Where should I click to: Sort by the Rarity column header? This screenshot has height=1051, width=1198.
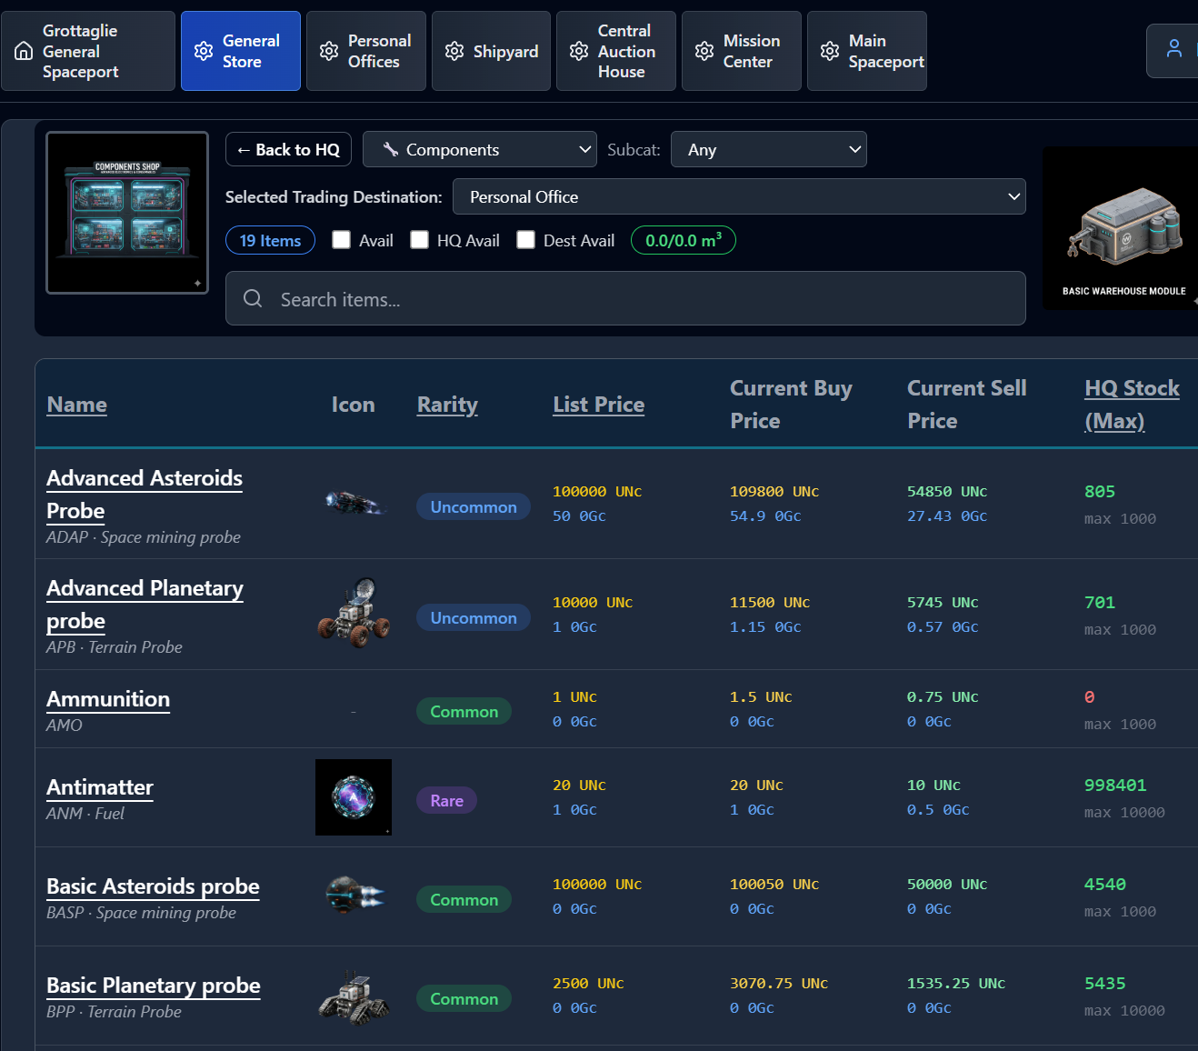pos(447,405)
